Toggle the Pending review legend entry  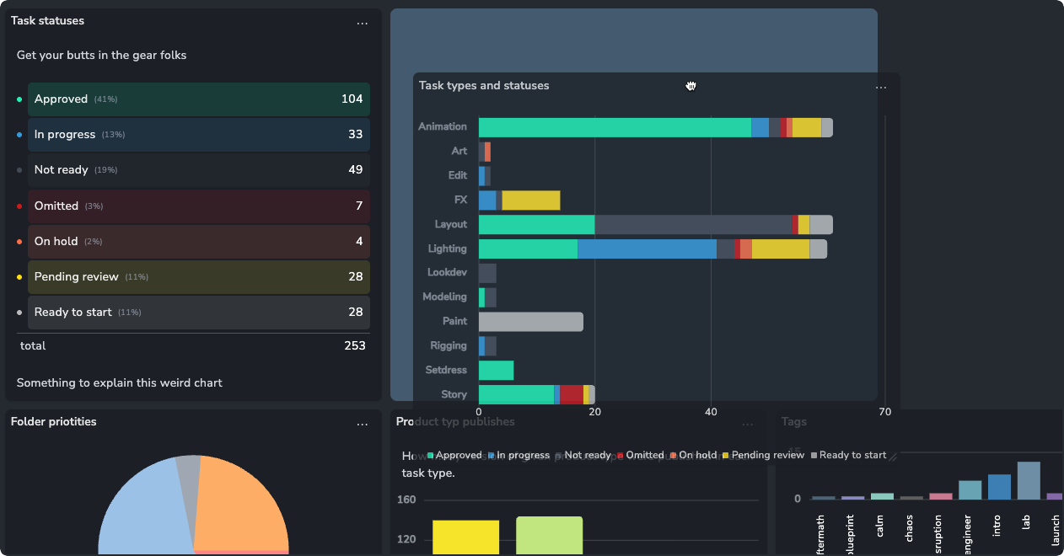click(x=763, y=455)
